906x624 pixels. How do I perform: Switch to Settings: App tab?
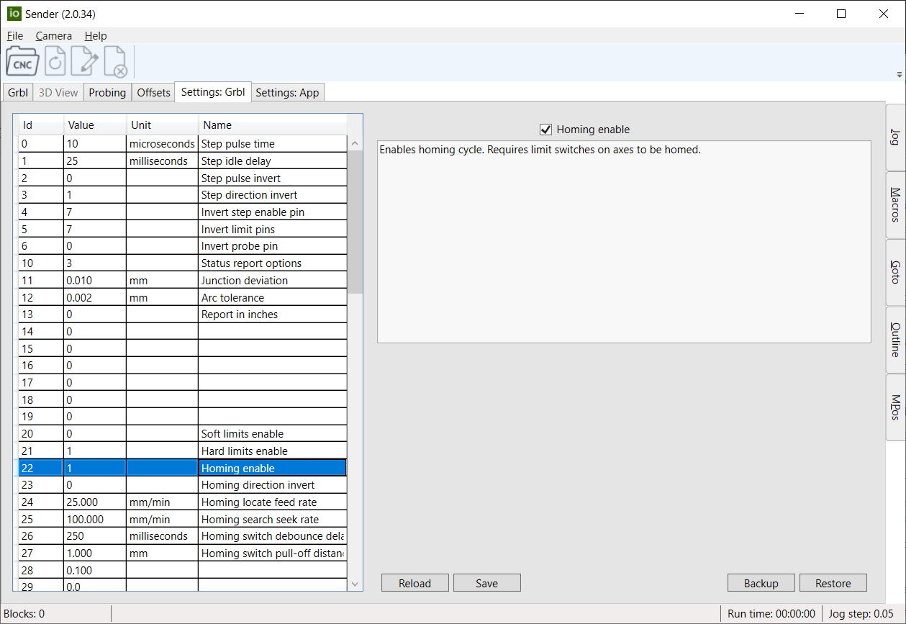(287, 93)
